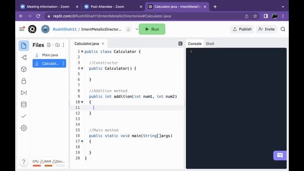Click the RushilShah11 avatar

pyautogui.click(x=46, y=29)
